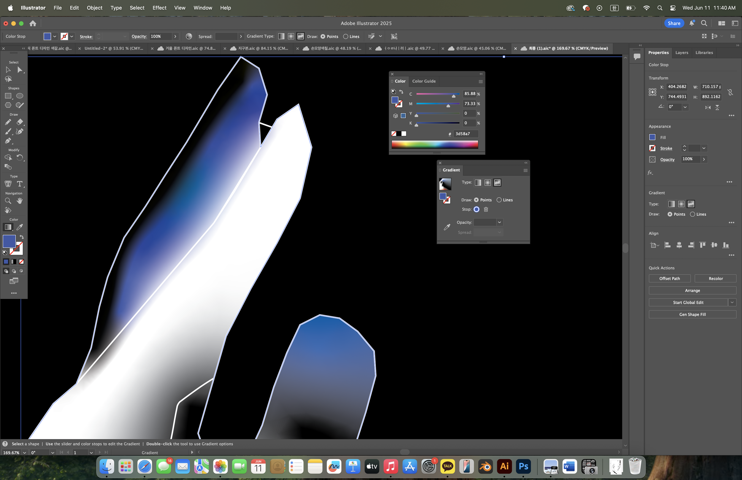Select the Hand tool
742x480 pixels.
pyautogui.click(x=20, y=201)
